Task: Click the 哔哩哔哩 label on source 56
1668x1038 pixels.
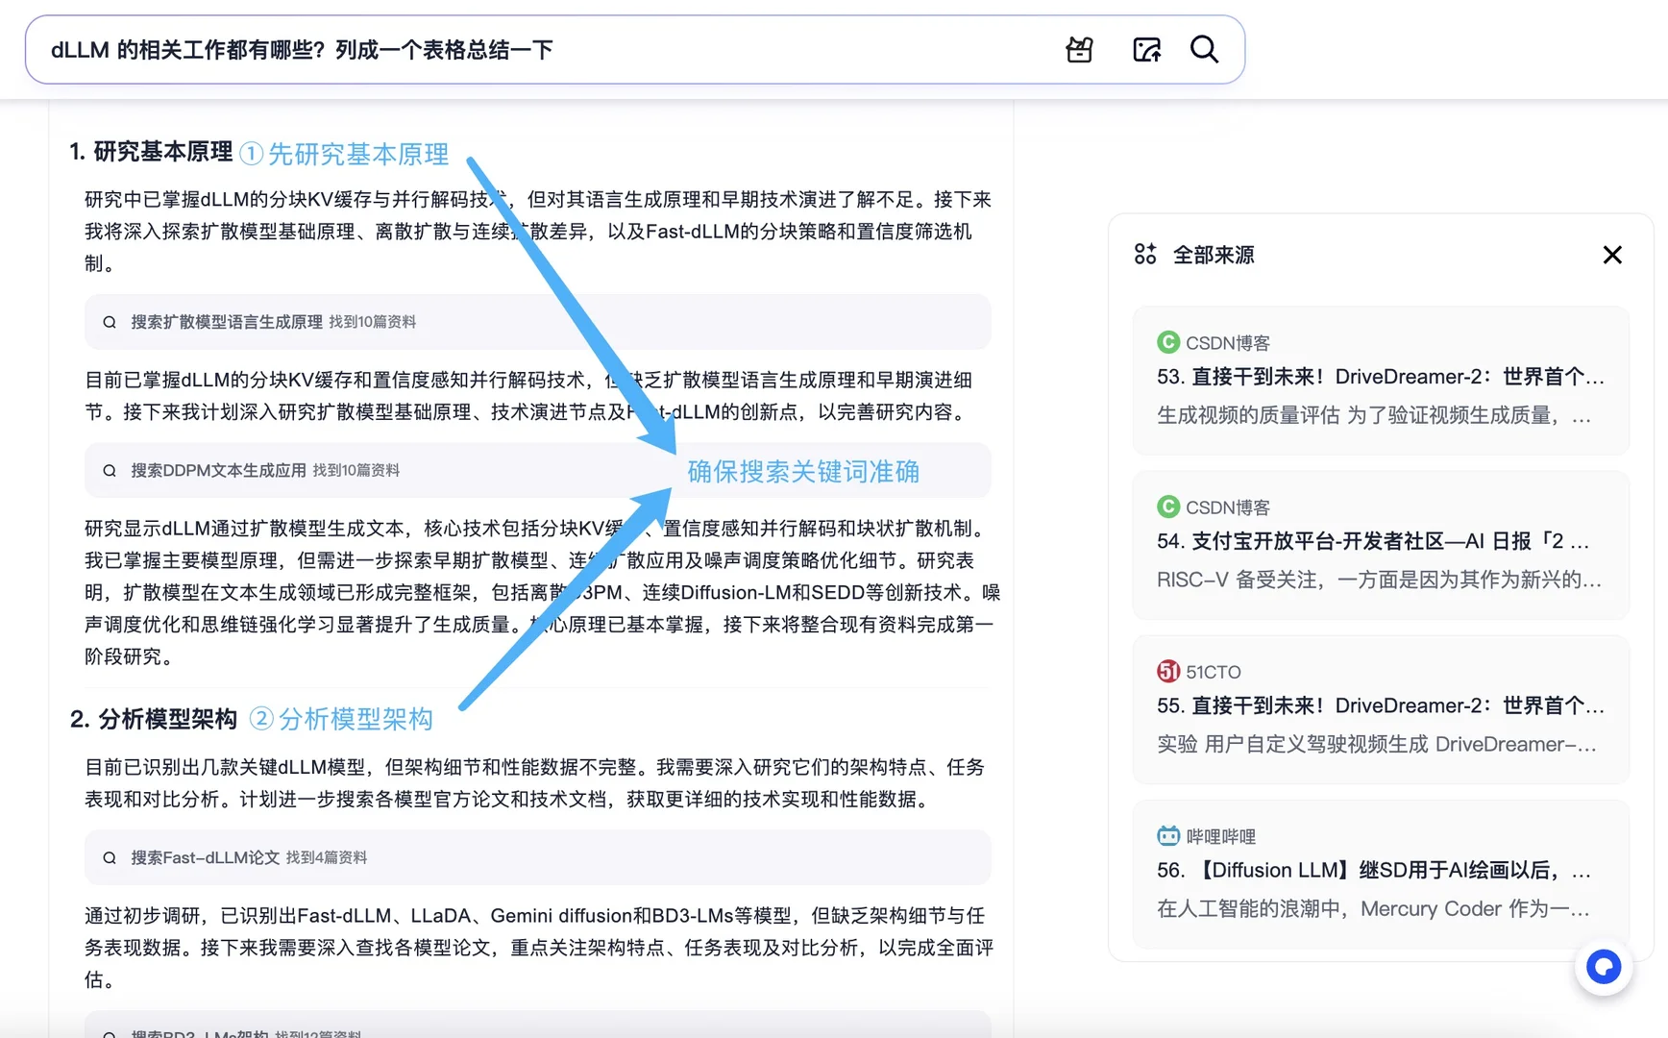Action: tap(1221, 836)
